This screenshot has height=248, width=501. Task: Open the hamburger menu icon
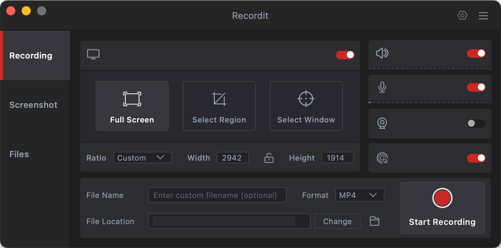coord(483,16)
